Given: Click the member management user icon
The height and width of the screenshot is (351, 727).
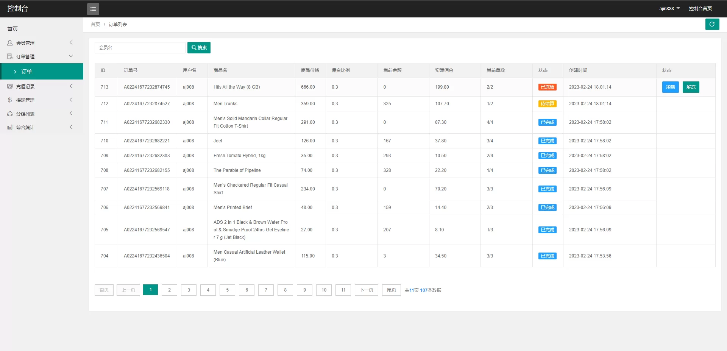Looking at the screenshot, I should 10,43.
